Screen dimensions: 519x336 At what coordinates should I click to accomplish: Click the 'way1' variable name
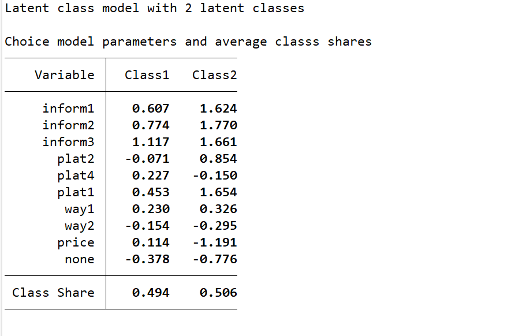79,209
